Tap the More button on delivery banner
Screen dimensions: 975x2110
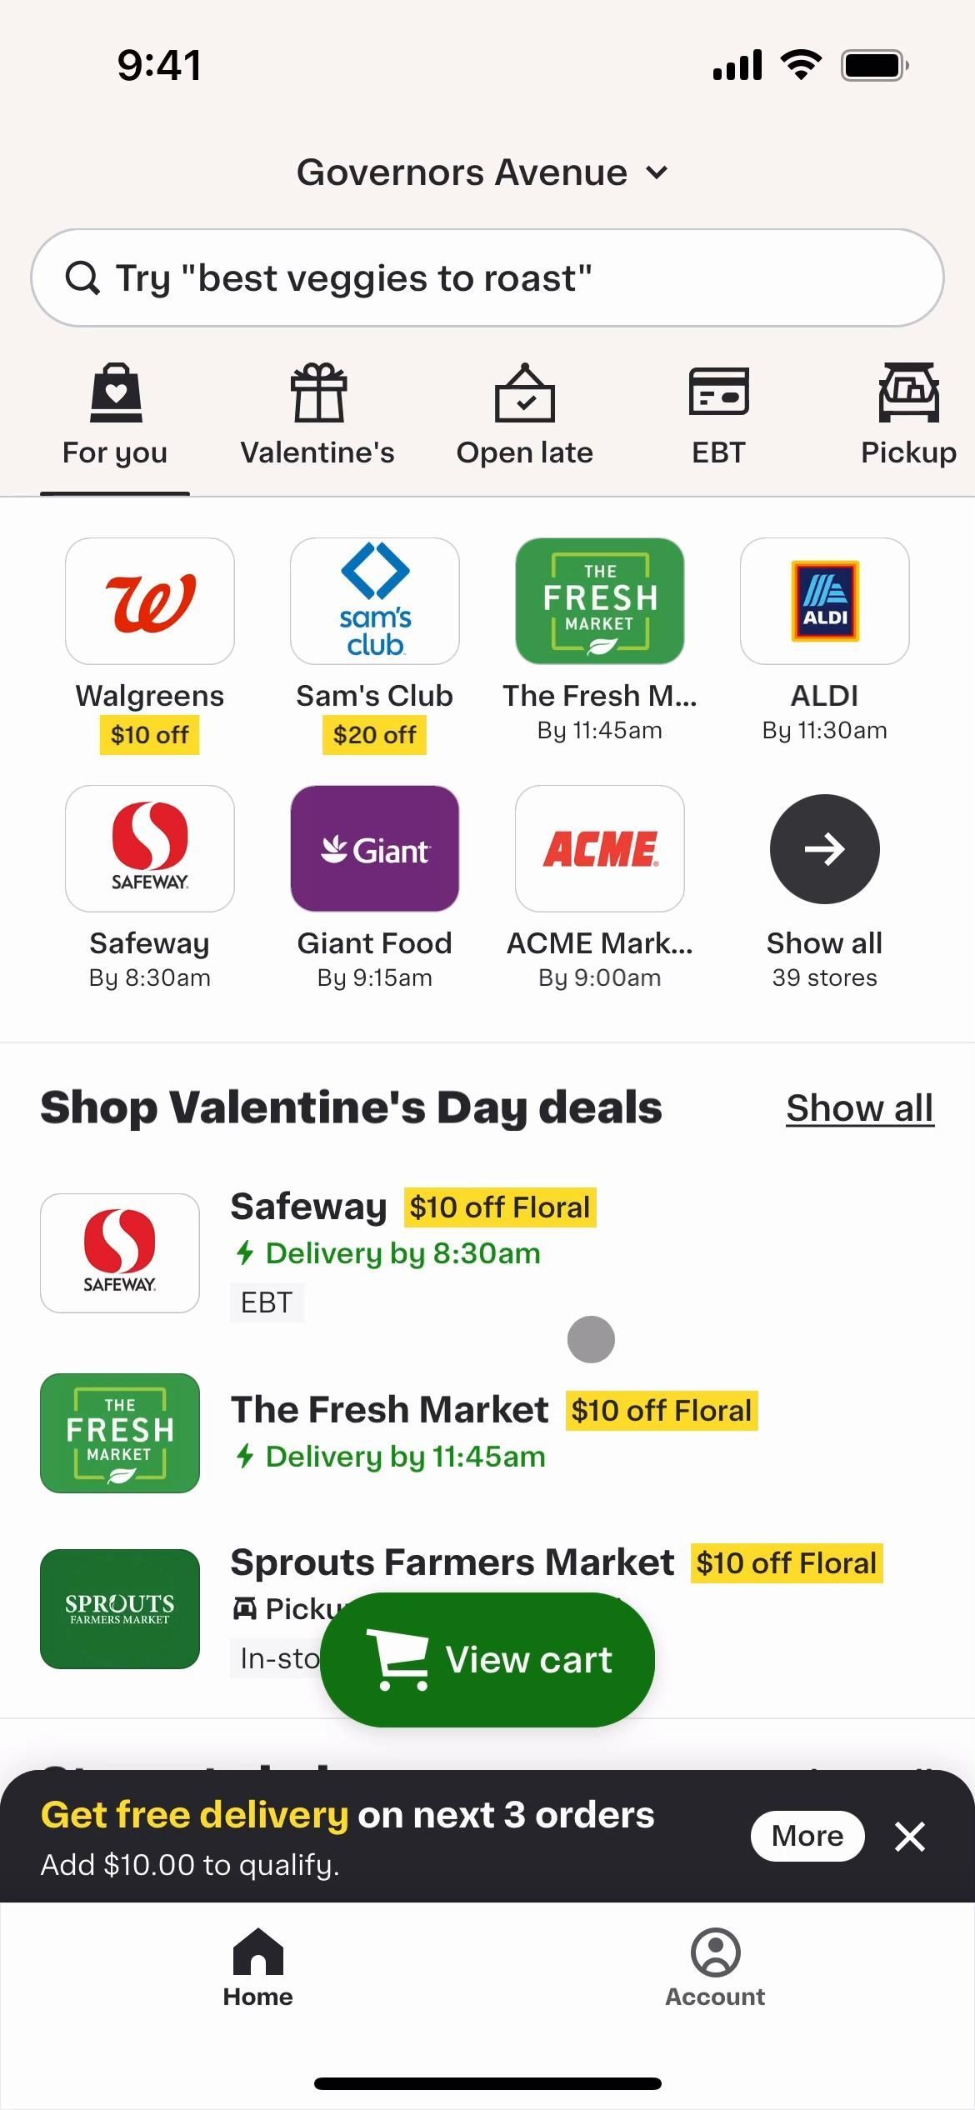point(807,1836)
